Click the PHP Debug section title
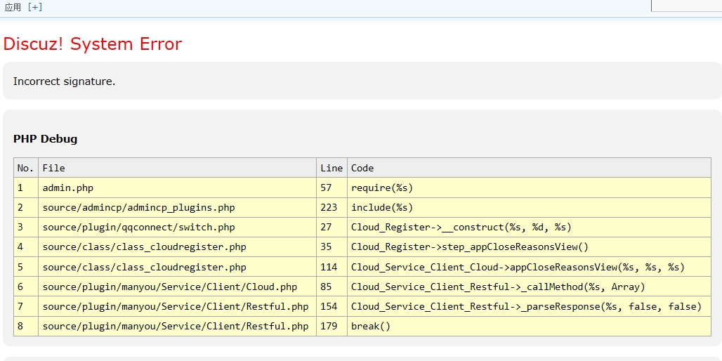This screenshot has width=722, height=361. pyautogui.click(x=45, y=139)
